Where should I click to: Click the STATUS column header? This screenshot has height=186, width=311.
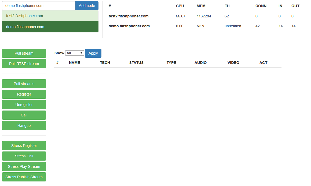click(136, 63)
